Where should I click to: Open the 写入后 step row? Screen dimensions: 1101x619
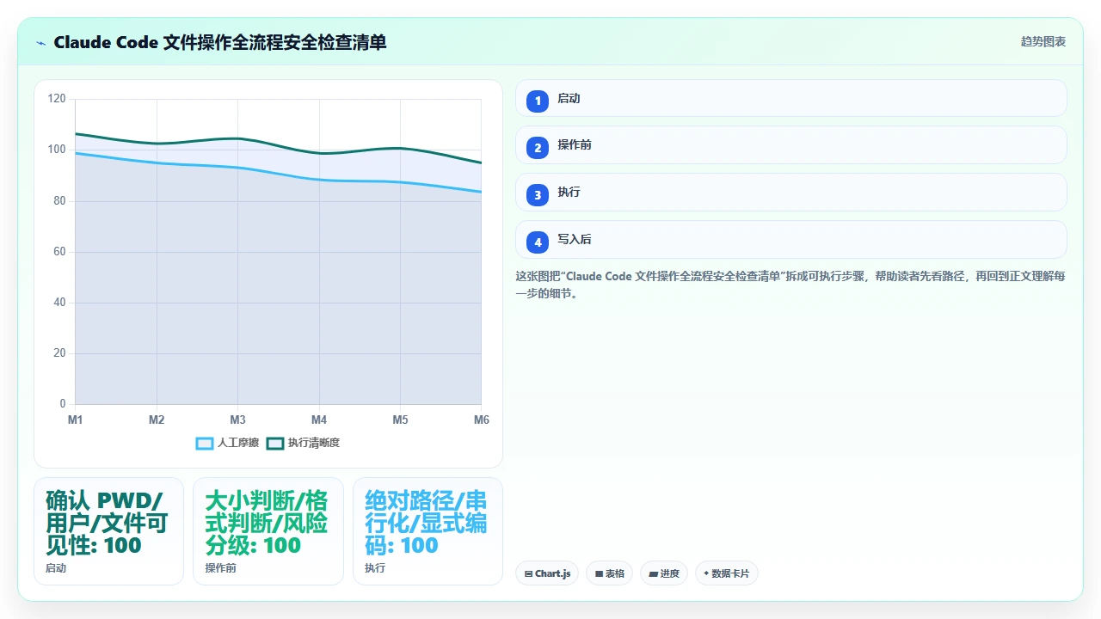tap(791, 239)
